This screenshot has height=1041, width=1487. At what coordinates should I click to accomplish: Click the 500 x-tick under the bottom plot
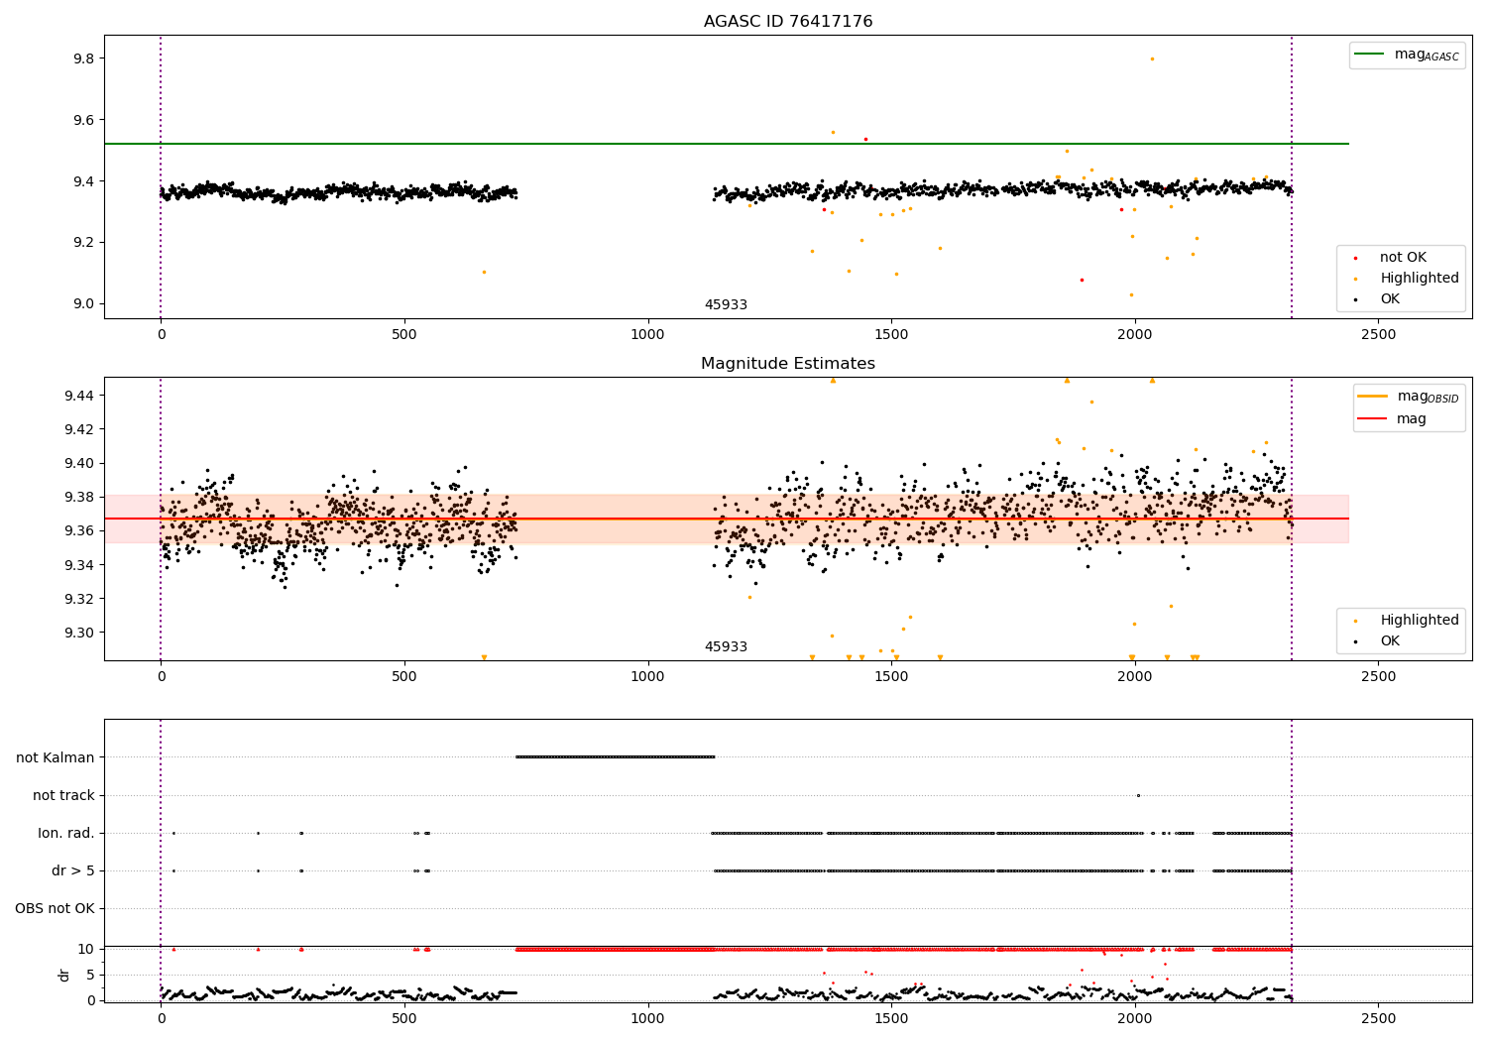pyautogui.click(x=404, y=1018)
